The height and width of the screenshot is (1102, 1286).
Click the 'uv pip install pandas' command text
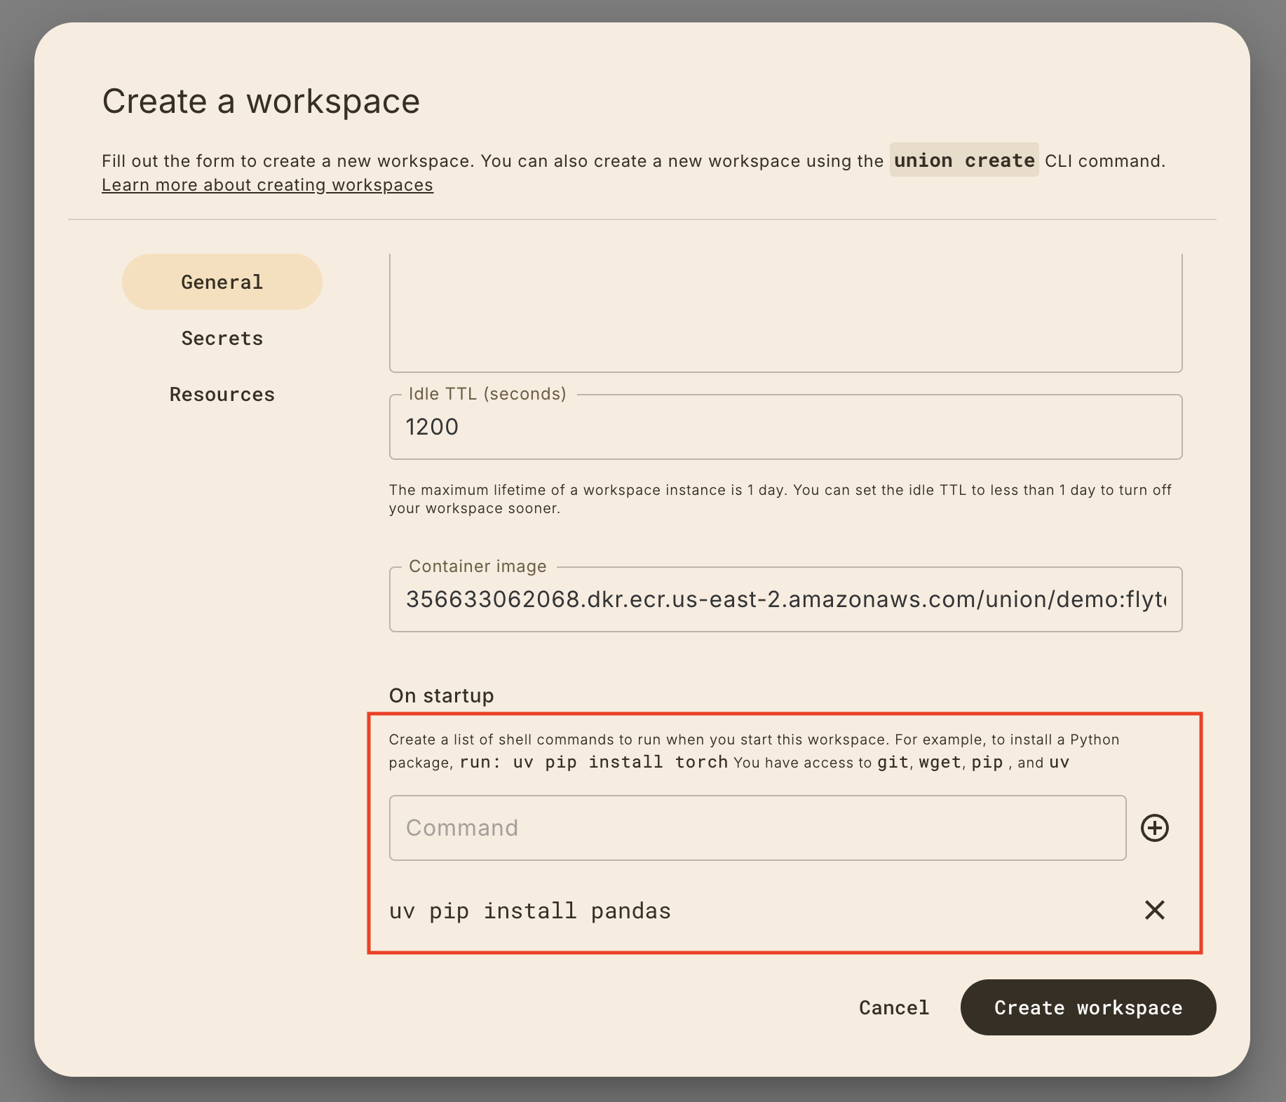point(530,911)
